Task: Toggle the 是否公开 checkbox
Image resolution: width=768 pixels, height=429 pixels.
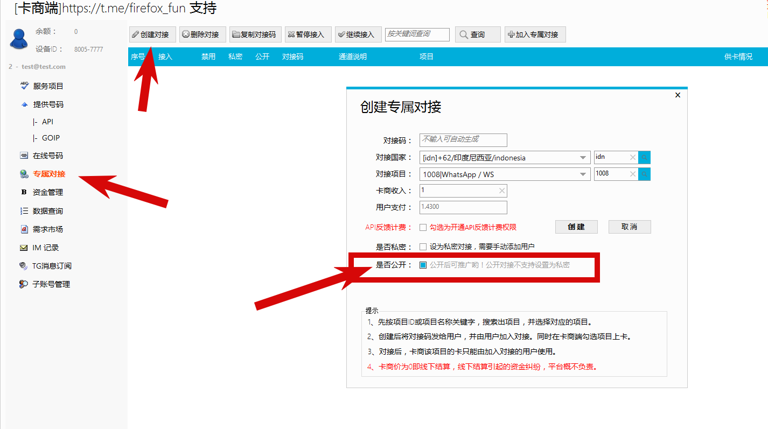Action: 423,265
